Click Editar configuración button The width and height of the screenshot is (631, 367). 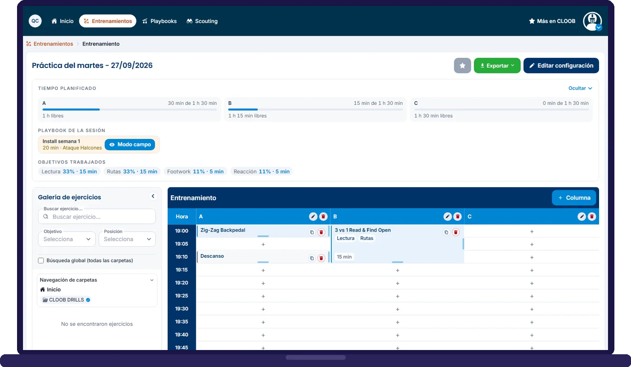pyautogui.click(x=561, y=65)
